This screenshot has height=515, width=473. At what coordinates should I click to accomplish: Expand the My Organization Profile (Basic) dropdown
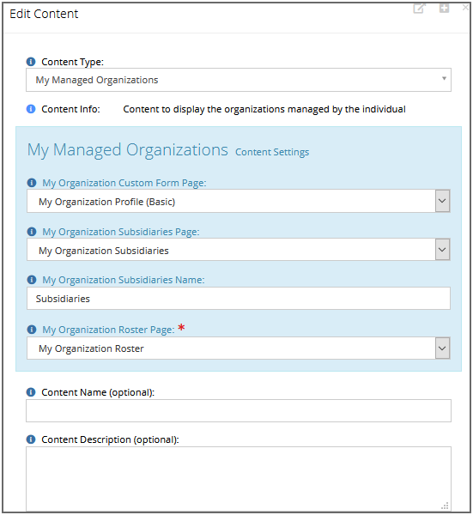coord(442,201)
